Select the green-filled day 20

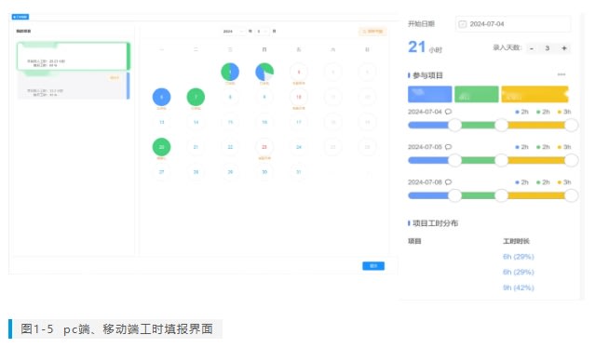(x=162, y=147)
